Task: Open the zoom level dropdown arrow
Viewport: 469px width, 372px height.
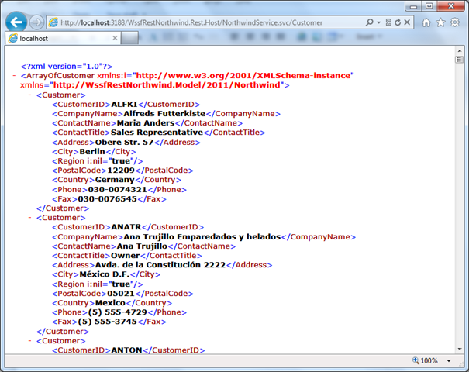Action: coord(447,361)
